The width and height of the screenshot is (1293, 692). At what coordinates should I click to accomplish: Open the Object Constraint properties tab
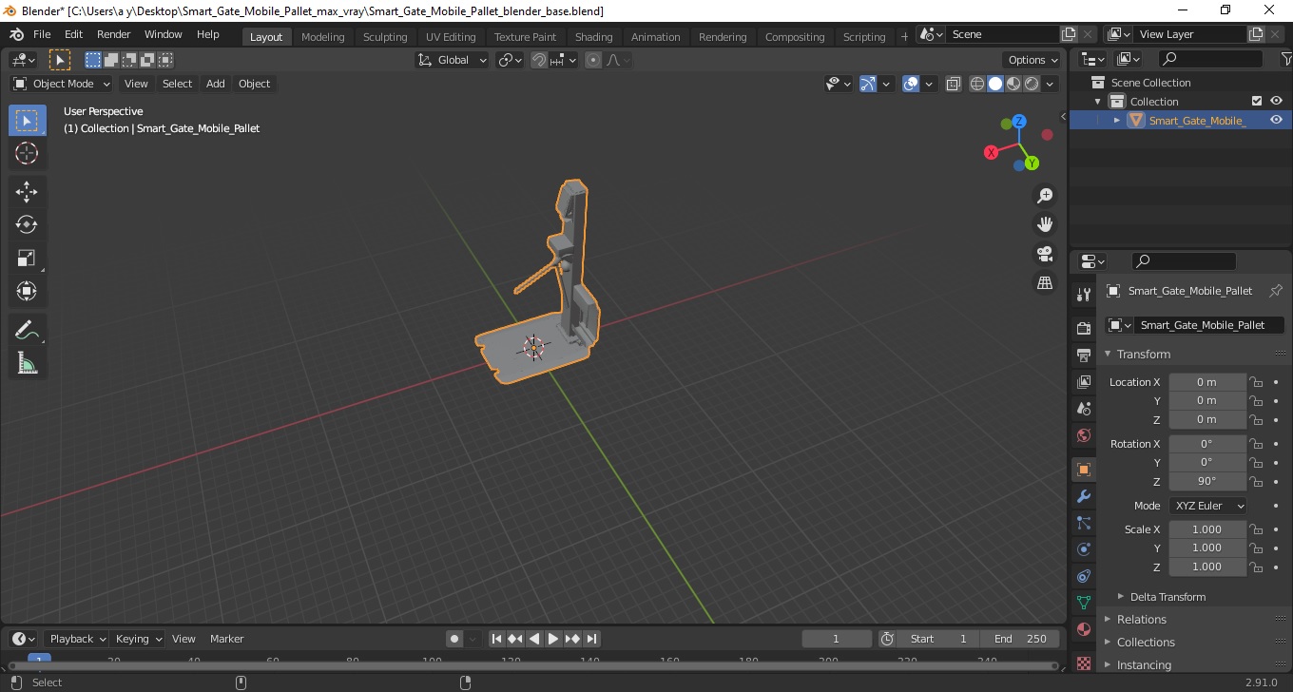[1083, 576]
